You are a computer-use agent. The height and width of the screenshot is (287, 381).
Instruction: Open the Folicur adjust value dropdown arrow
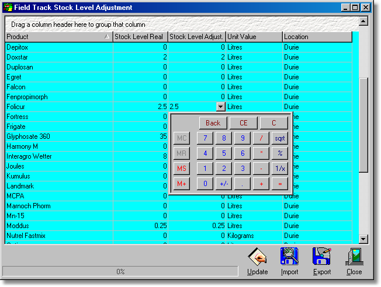tap(221, 107)
